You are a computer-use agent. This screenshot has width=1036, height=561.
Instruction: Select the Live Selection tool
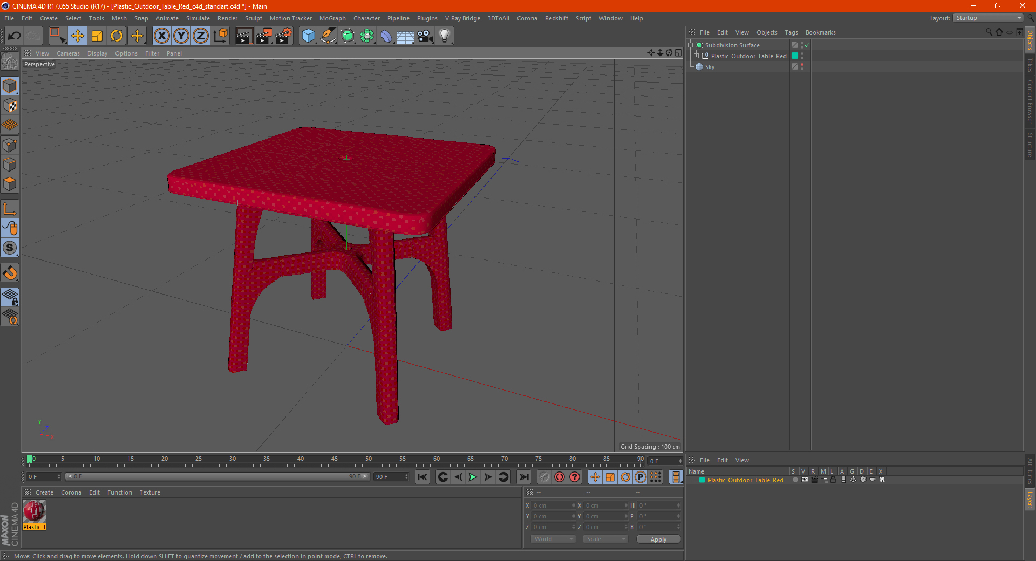(x=57, y=36)
